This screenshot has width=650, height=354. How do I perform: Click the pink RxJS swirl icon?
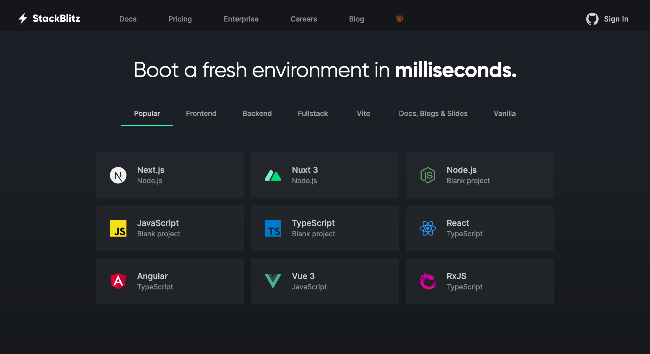point(428,281)
